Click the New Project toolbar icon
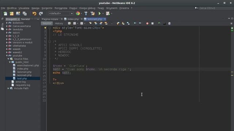This screenshot has height=131, width=234. tap(12, 13)
